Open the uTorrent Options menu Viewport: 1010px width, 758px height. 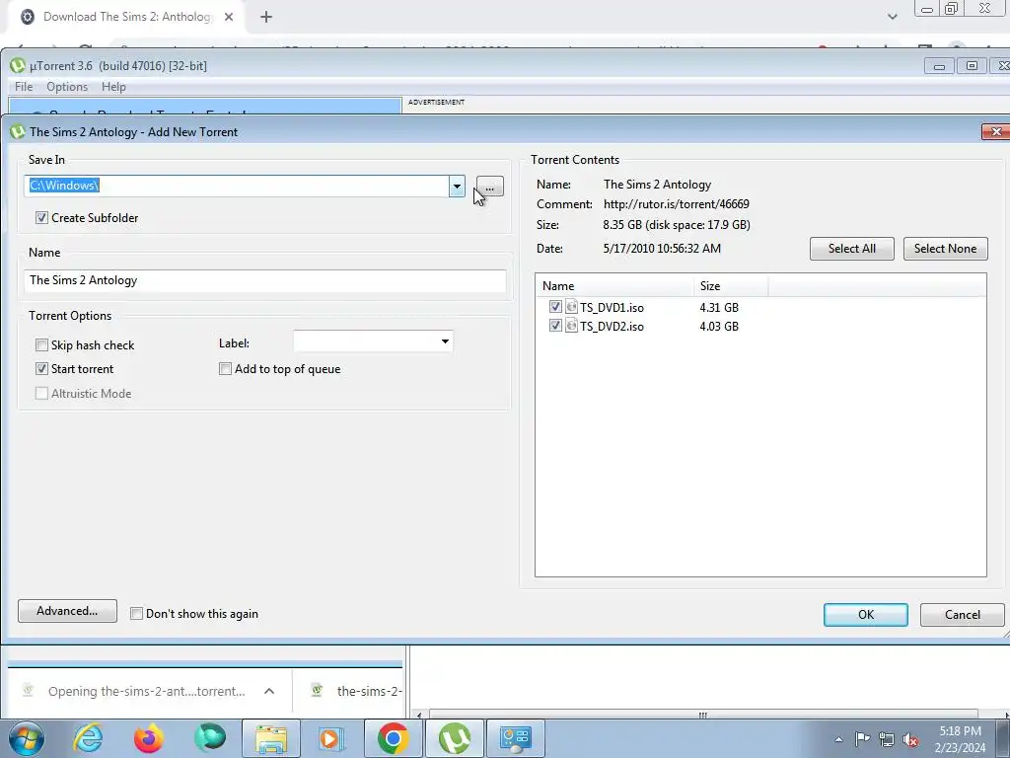67,87
